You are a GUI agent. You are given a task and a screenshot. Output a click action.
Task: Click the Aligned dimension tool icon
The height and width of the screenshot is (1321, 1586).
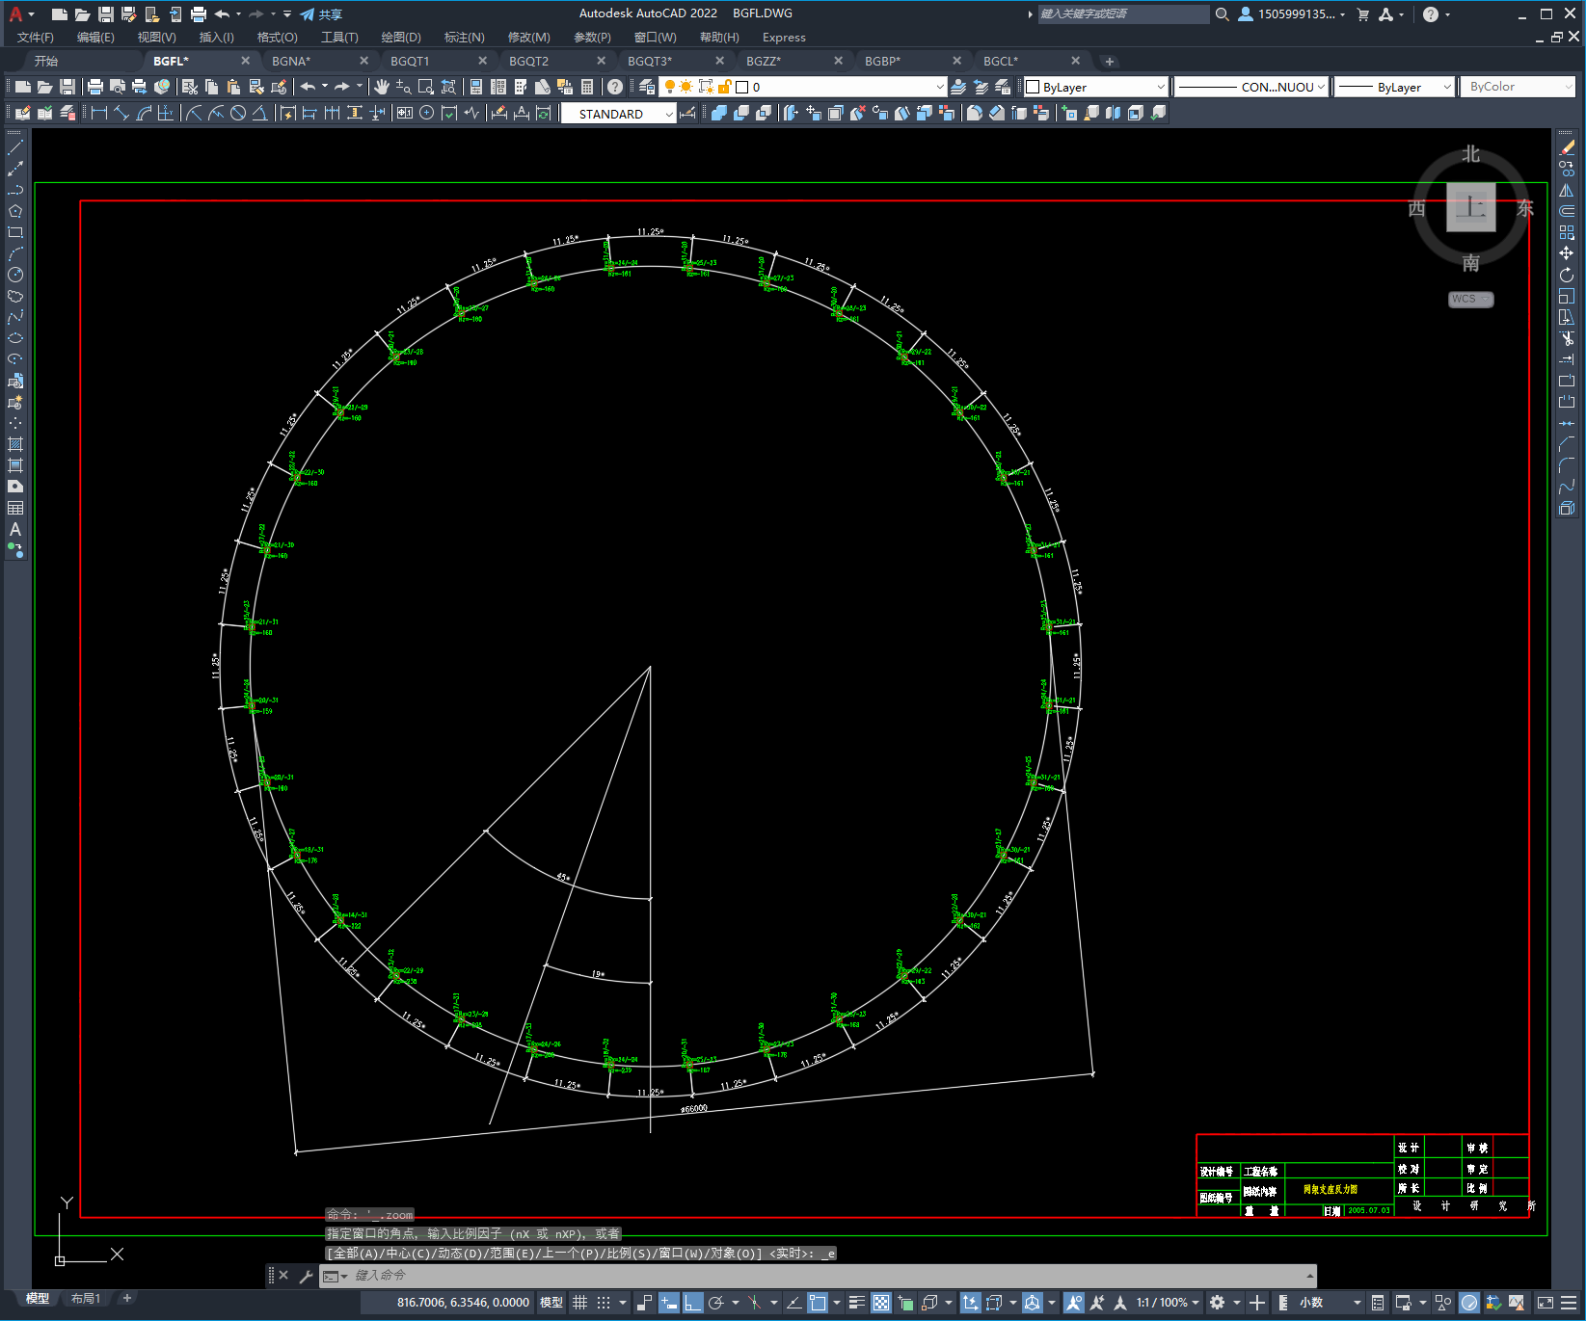pos(121,113)
